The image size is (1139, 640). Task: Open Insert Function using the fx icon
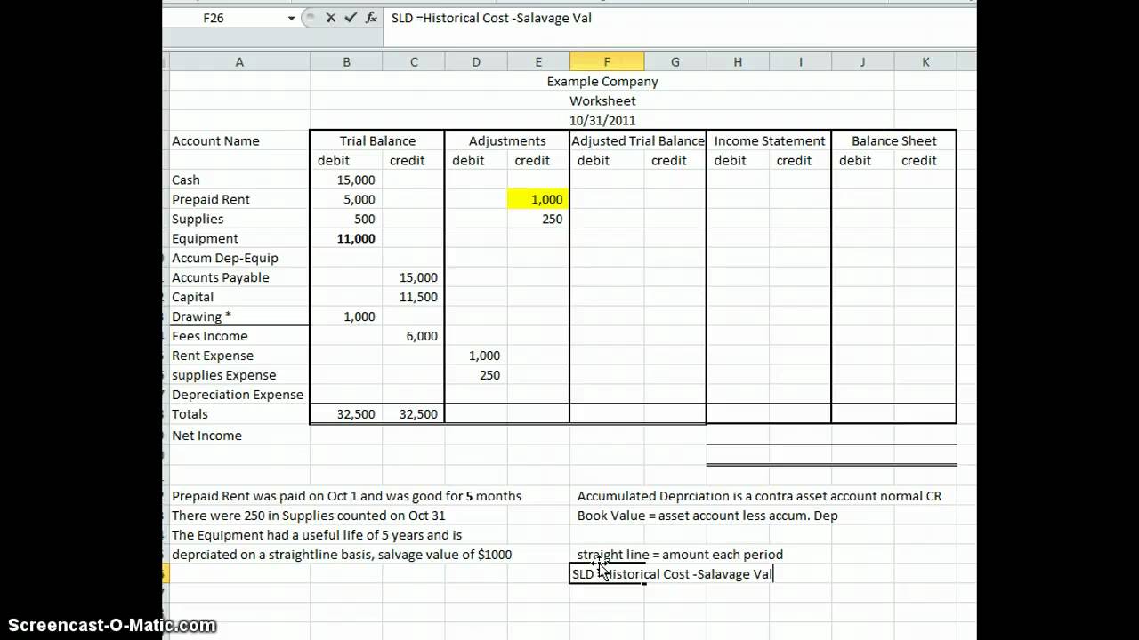pyautogui.click(x=369, y=18)
